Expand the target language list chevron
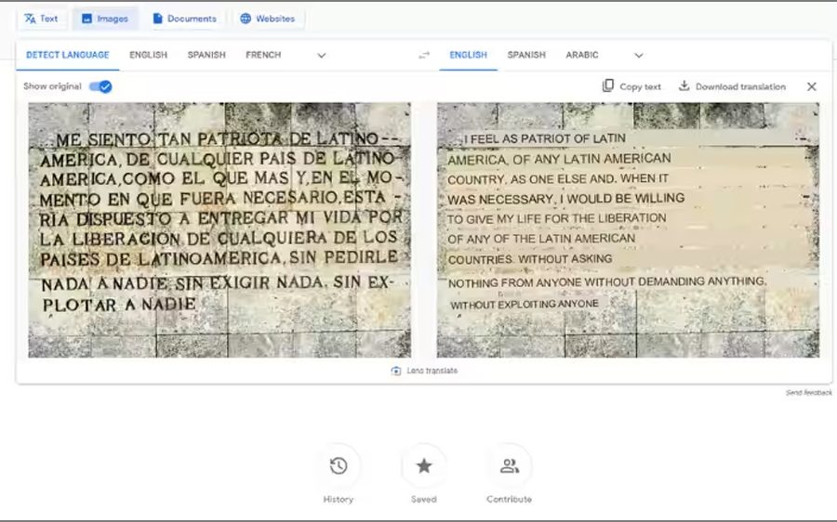Viewport: 837px width, 522px height. coord(639,56)
